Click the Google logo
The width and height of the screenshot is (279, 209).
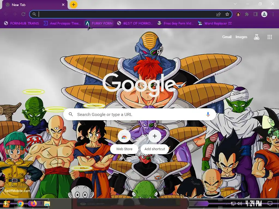click(139, 85)
